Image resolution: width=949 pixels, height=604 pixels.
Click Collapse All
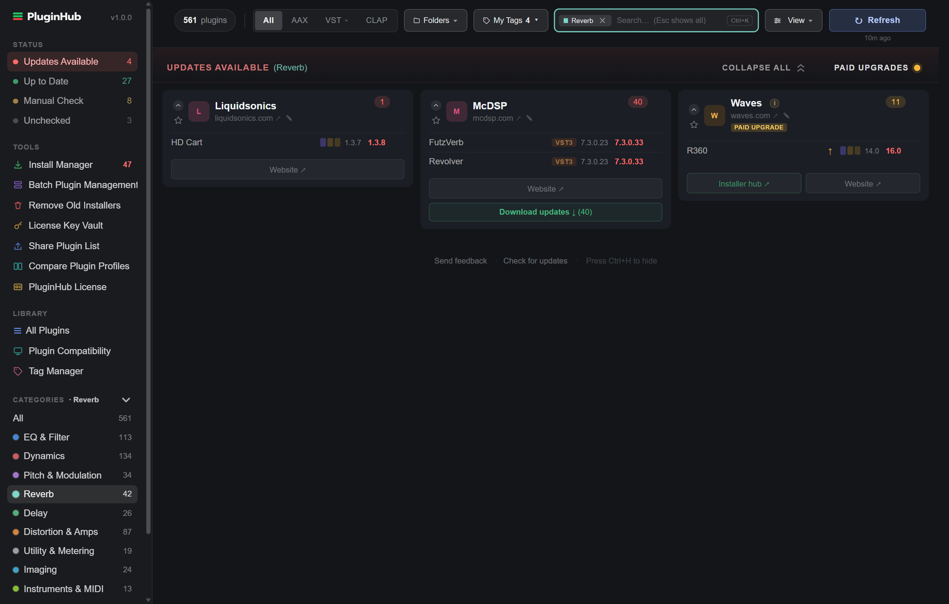pos(763,68)
